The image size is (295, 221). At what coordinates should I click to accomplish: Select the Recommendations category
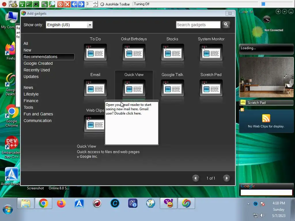[x=48, y=57]
